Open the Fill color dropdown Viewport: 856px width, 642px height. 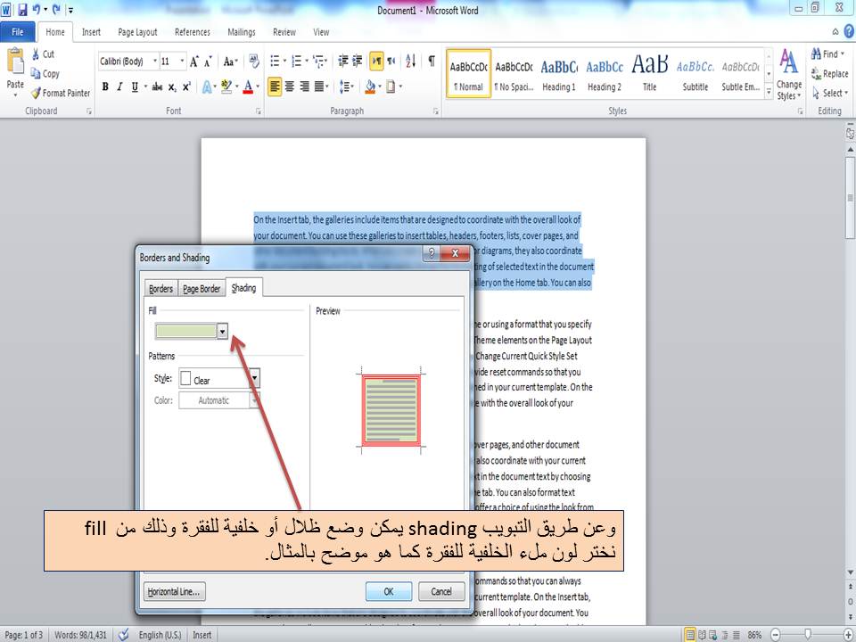coord(222,330)
